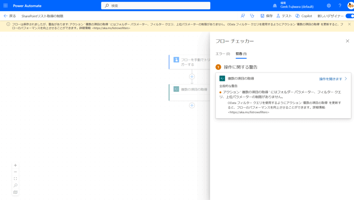Click the manual trigger icon on canvas

point(176,60)
